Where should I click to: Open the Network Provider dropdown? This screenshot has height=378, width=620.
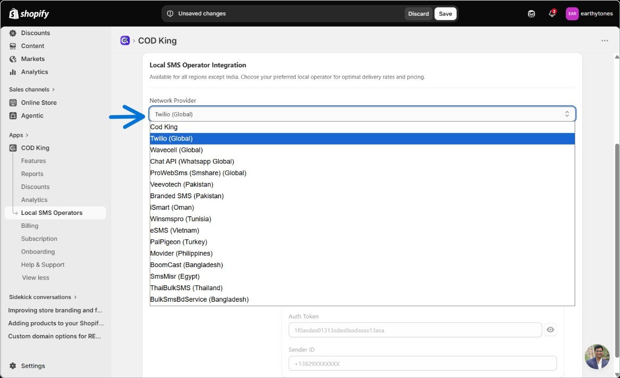click(x=362, y=114)
